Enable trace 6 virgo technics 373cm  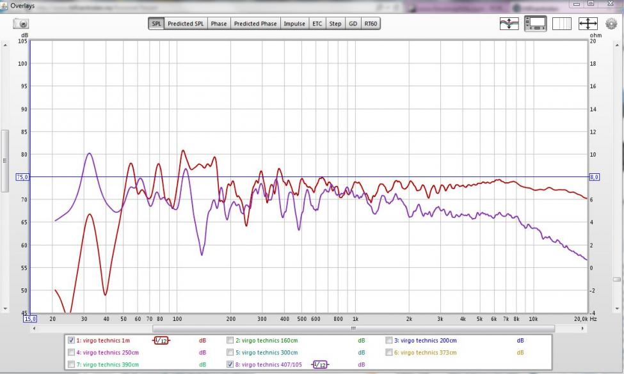(389, 352)
